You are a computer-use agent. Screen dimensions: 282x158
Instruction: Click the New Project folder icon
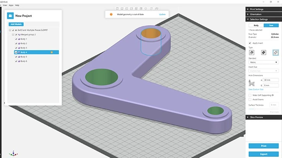[x=11, y=16]
